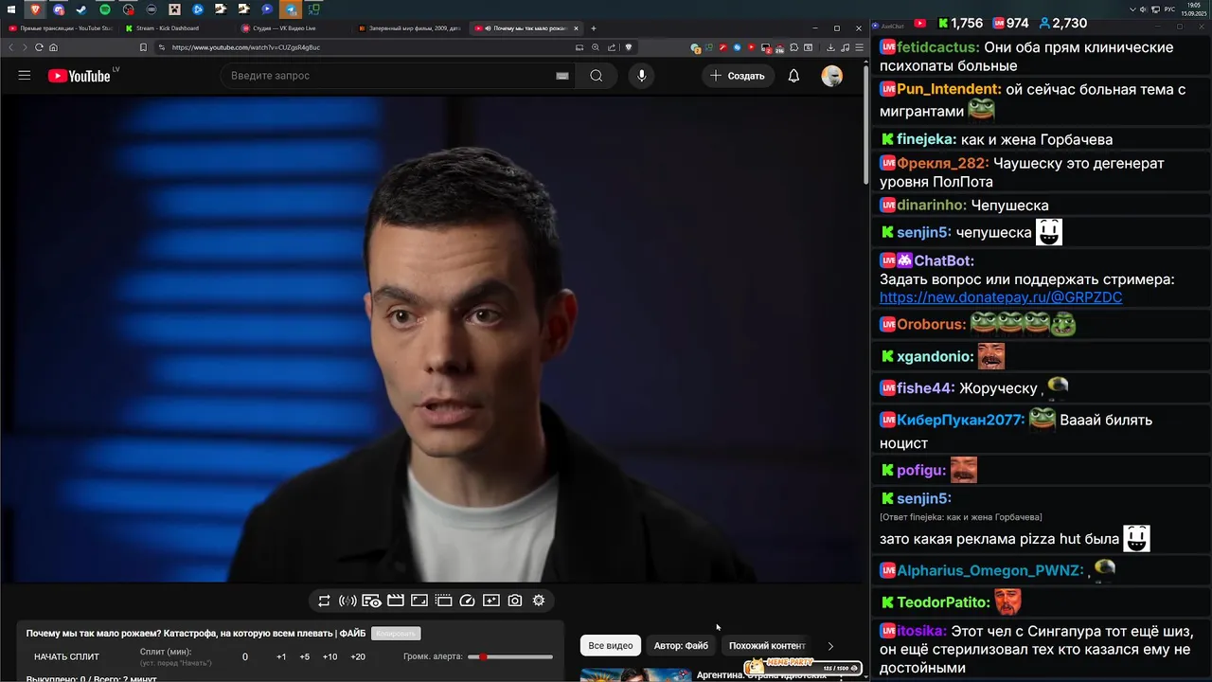
Task: Open Telegram from the taskbar
Action: click(291, 9)
